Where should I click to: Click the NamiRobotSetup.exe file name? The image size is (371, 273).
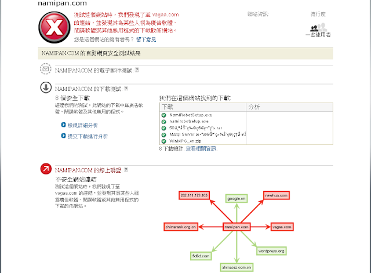pos(191,115)
